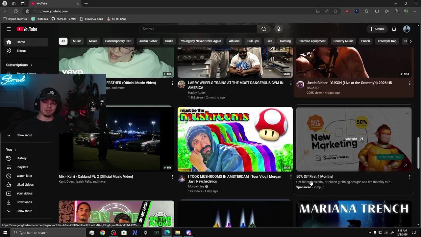The image size is (421, 237).
Task: Go to Home in the sidebar
Action: tap(26, 42)
